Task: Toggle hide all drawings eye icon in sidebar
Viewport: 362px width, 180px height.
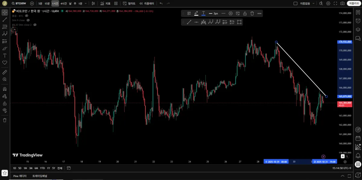Action: pyautogui.click(x=5, y=110)
